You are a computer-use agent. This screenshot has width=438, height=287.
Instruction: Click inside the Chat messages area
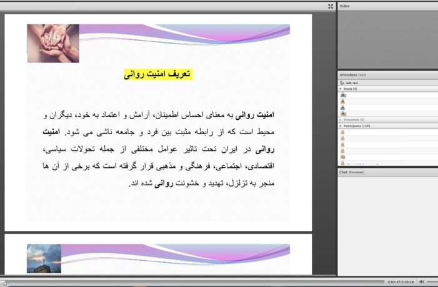coord(388,225)
